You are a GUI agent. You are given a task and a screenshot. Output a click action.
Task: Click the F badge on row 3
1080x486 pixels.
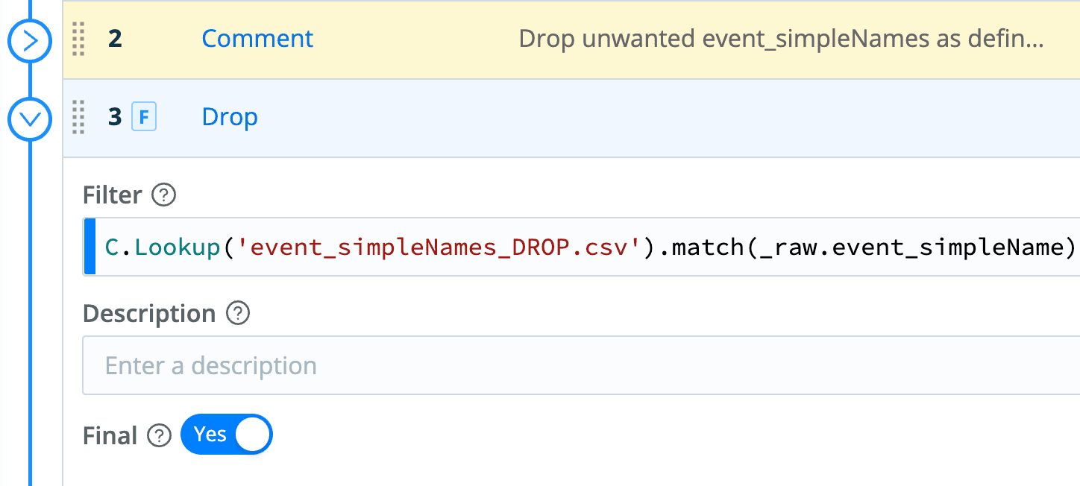(x=144, y=118)
